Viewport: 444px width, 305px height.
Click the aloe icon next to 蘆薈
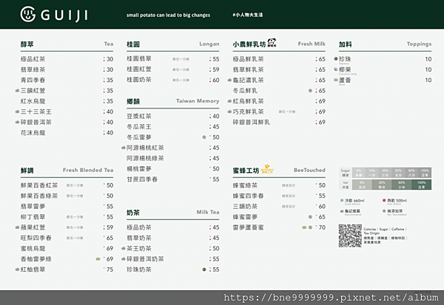pyautogui.click(x=335, y=80)
